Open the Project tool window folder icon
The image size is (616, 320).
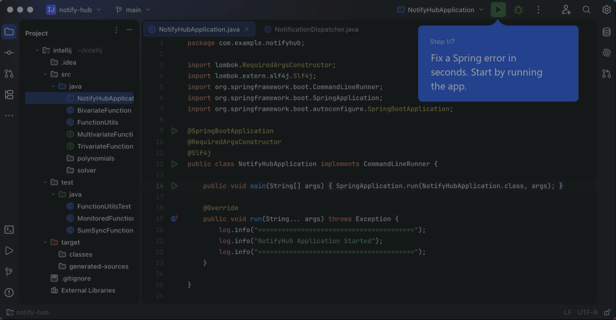click(9, 32)
